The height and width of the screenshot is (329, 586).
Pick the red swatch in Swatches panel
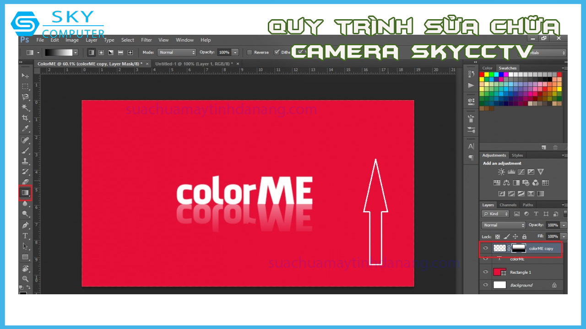(x=482, y=74)
